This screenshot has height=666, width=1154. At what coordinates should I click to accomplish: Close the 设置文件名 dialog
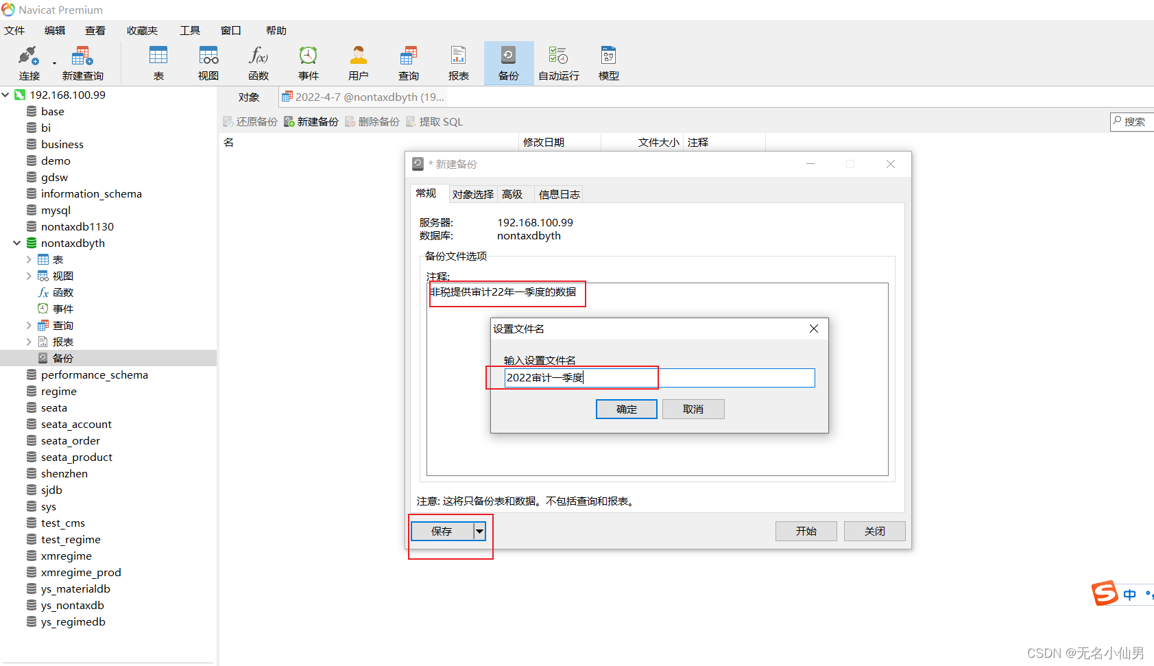pos(814,329)
